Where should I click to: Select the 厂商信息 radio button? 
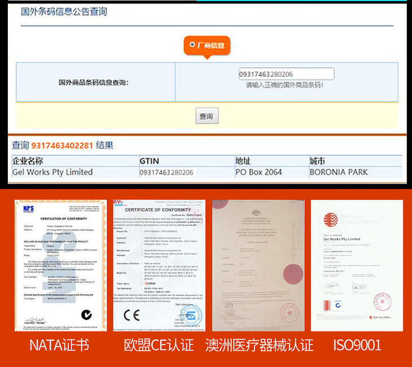(x=192, y=45)
